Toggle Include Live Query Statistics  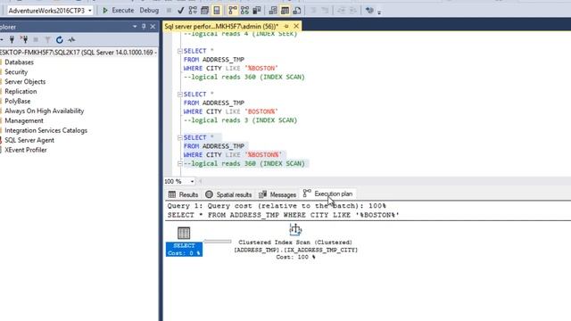[x=244, y=11]
